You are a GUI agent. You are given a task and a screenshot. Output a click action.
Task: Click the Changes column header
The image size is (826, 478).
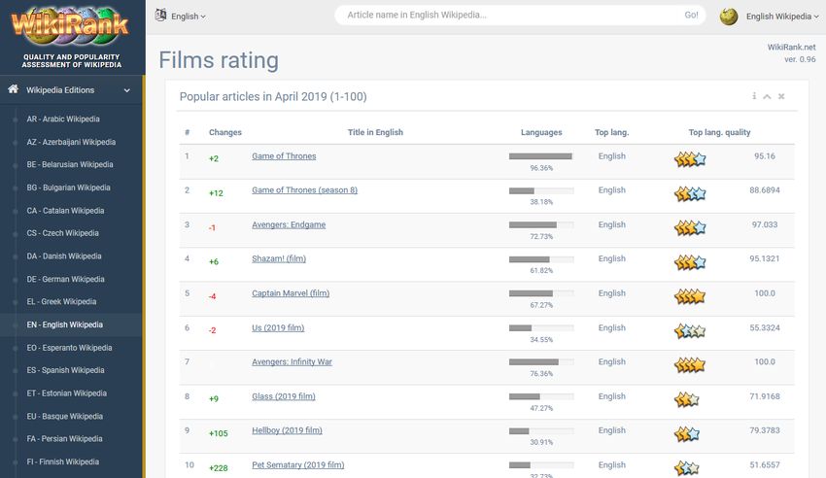(224, 133)
